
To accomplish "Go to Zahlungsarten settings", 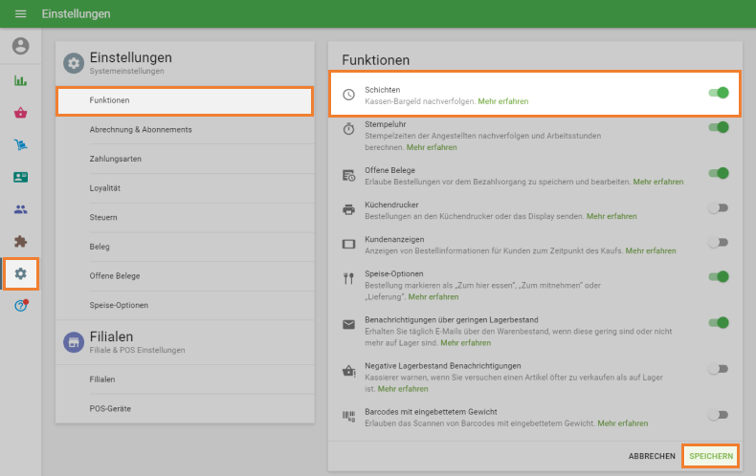I will tap(116, 159).
